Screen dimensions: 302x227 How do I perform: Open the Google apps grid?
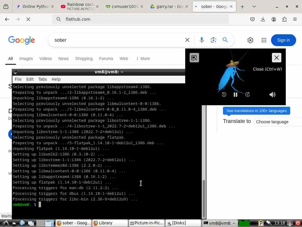(x=264, y=40)
